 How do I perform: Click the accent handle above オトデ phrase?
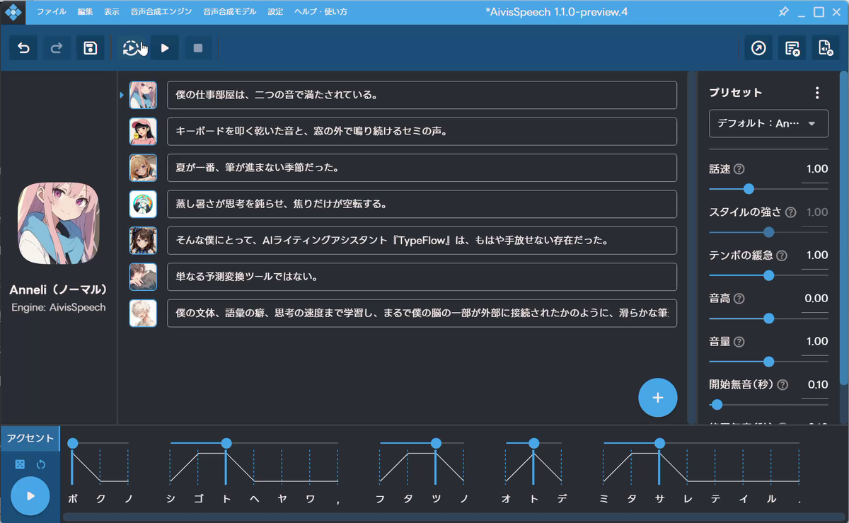533,443
